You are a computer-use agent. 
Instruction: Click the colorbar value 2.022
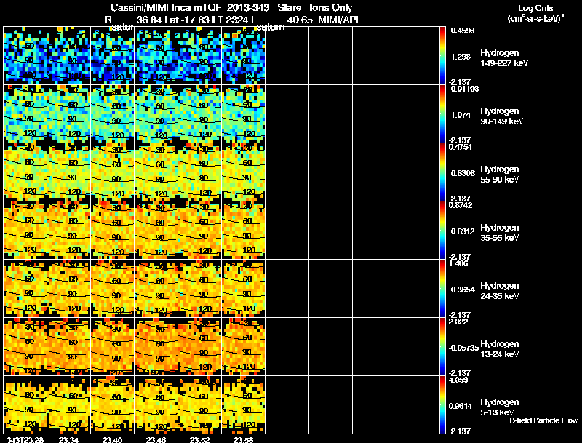pos(458,322)
